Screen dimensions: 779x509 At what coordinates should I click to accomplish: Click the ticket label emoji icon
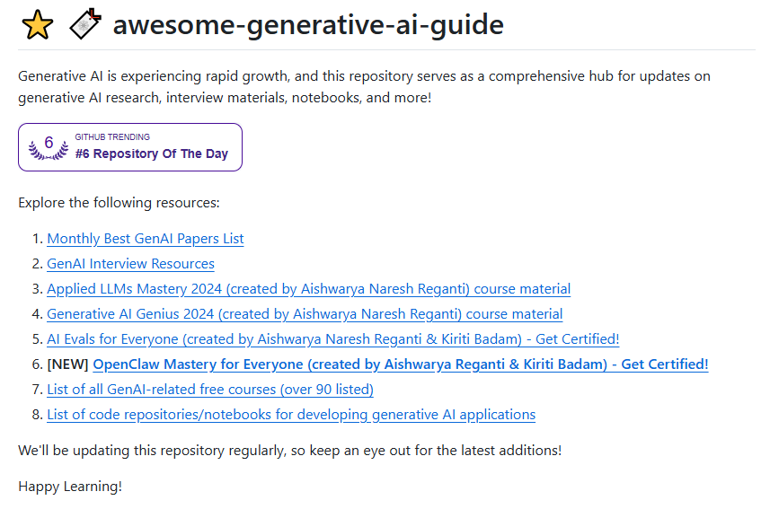tap(85, 23)
